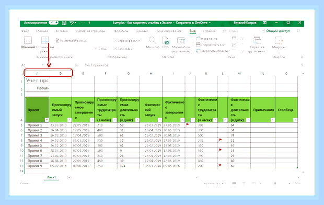Screen dimensions: 324x205
Task: Switch to the Вставка tab
Action: coord(62,31)
